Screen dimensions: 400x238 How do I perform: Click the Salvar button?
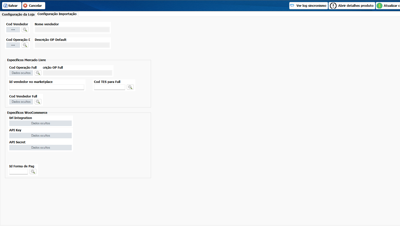[11, 6]
